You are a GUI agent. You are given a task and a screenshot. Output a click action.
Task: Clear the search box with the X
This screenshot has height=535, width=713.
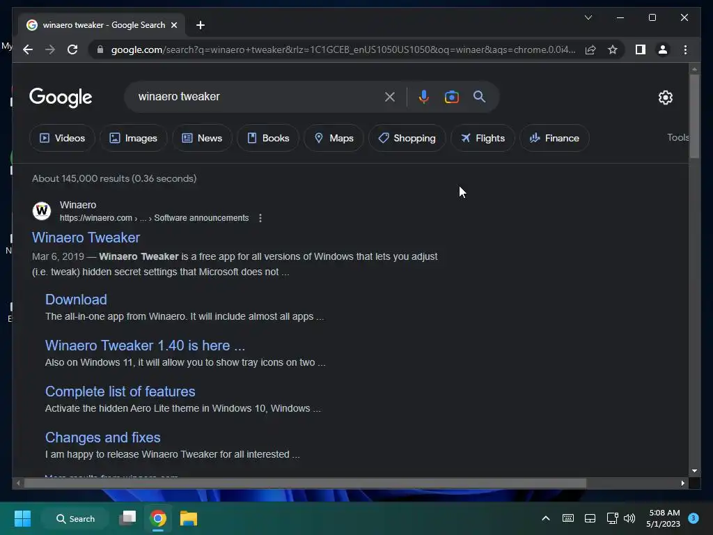390,97
